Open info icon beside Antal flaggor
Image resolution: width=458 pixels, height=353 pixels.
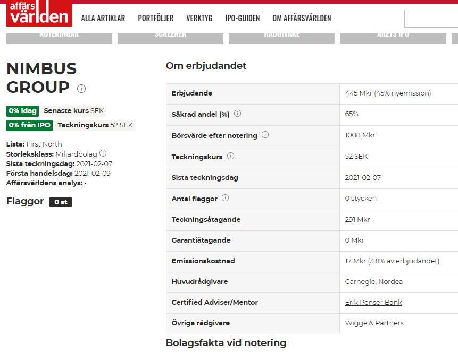[225, 198]
